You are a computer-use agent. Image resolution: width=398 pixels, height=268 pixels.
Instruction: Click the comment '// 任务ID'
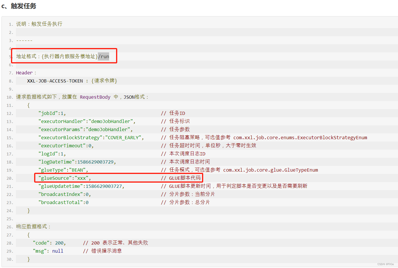173,113
